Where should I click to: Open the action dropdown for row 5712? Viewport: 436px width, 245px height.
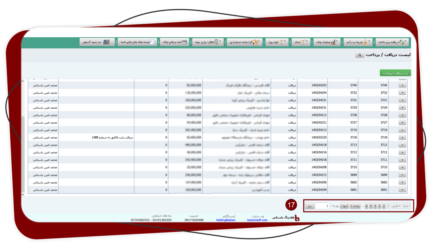tap(402, 152)
